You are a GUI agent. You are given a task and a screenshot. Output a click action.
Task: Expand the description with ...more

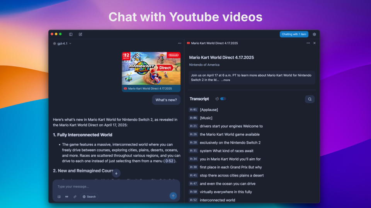225,80
